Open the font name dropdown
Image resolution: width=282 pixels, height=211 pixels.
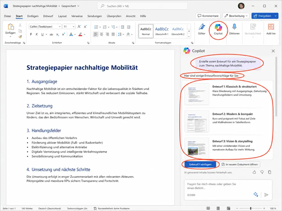click(60, 27)
